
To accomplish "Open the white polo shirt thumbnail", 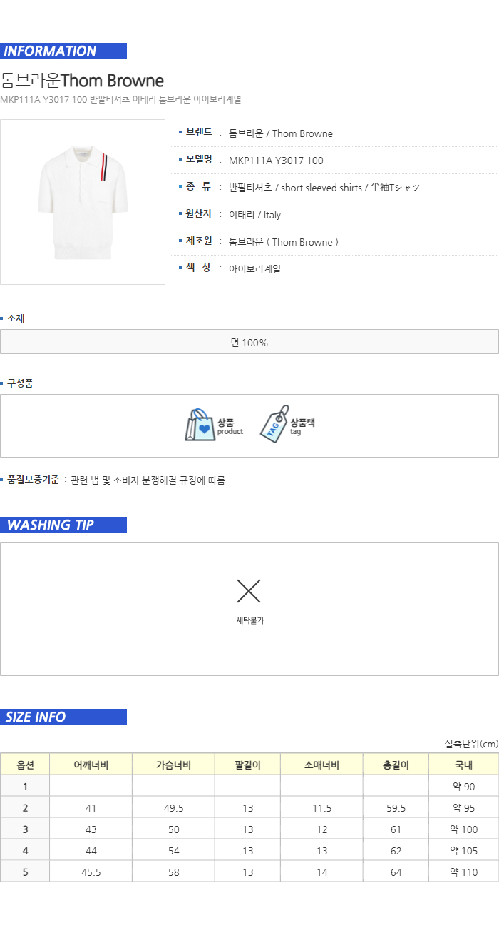I will tap(83, 202).
